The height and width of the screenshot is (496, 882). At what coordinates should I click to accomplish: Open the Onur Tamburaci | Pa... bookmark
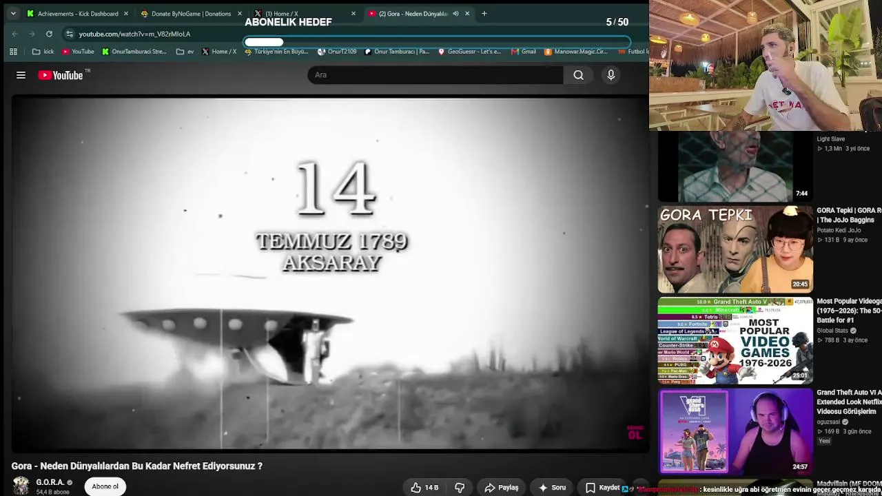[x=397, y=51]
